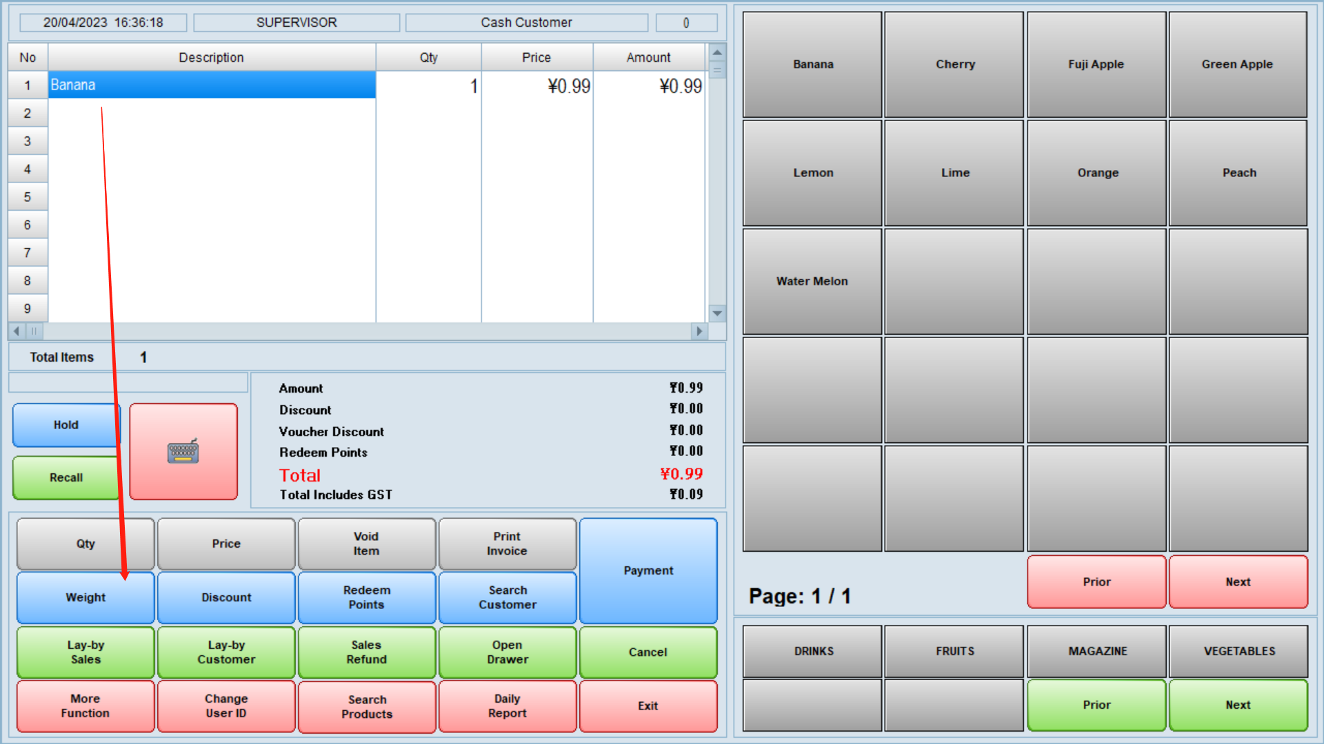Switch to the DRINKS category
This screenshot has height=744, width=1324.
click(812, 650)
